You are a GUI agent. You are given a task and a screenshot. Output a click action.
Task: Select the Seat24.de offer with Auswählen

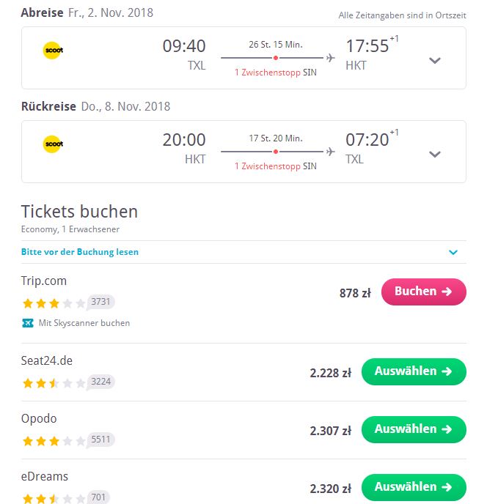point(414,371)
